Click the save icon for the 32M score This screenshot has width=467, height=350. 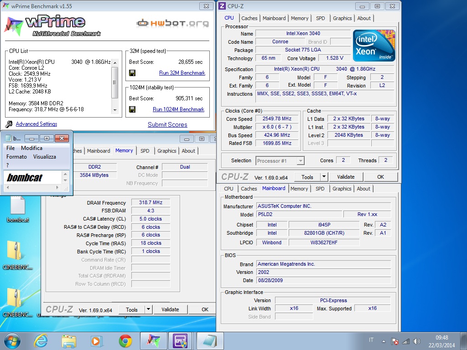(132, 73)
